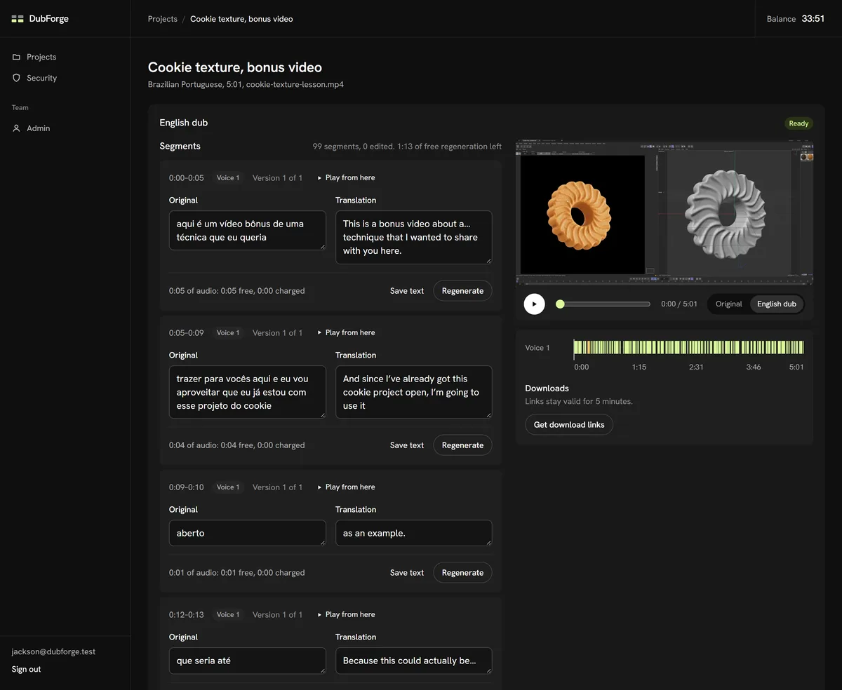Click original text 'trazer para vocês aqui'
842x690 pixels.
247,392
